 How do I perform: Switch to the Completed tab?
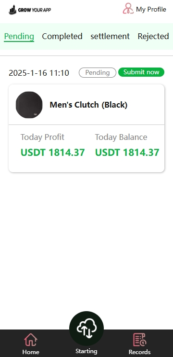click(x=62, y=36)
